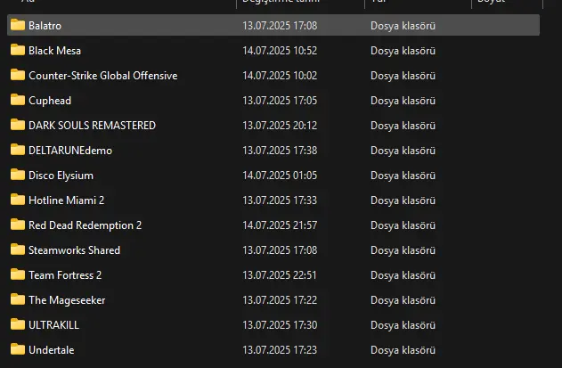Select the Balatro folder name

pos(45,26)
